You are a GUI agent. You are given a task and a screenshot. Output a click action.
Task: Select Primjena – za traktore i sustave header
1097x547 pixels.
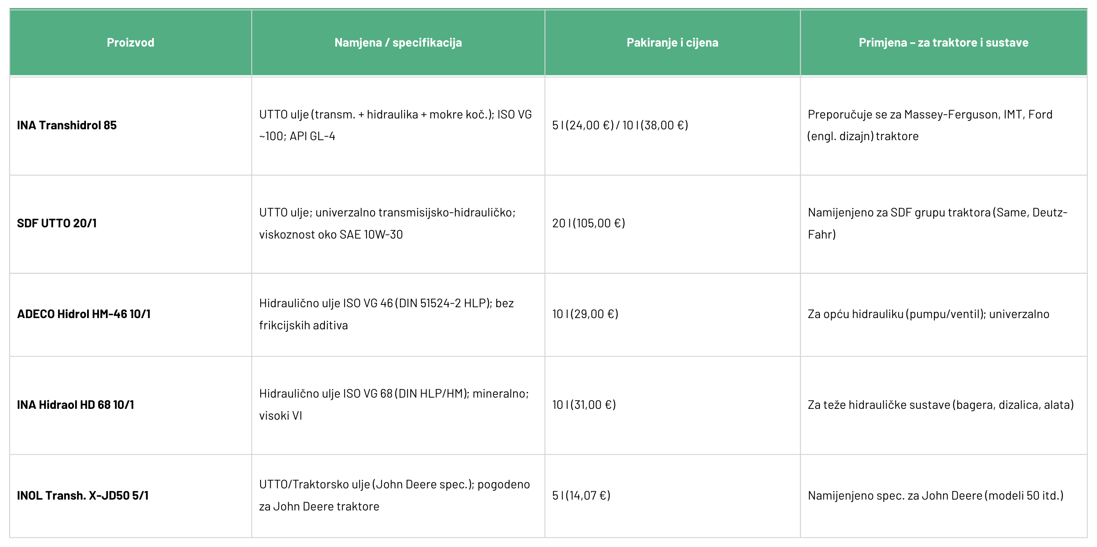point(943,43)
